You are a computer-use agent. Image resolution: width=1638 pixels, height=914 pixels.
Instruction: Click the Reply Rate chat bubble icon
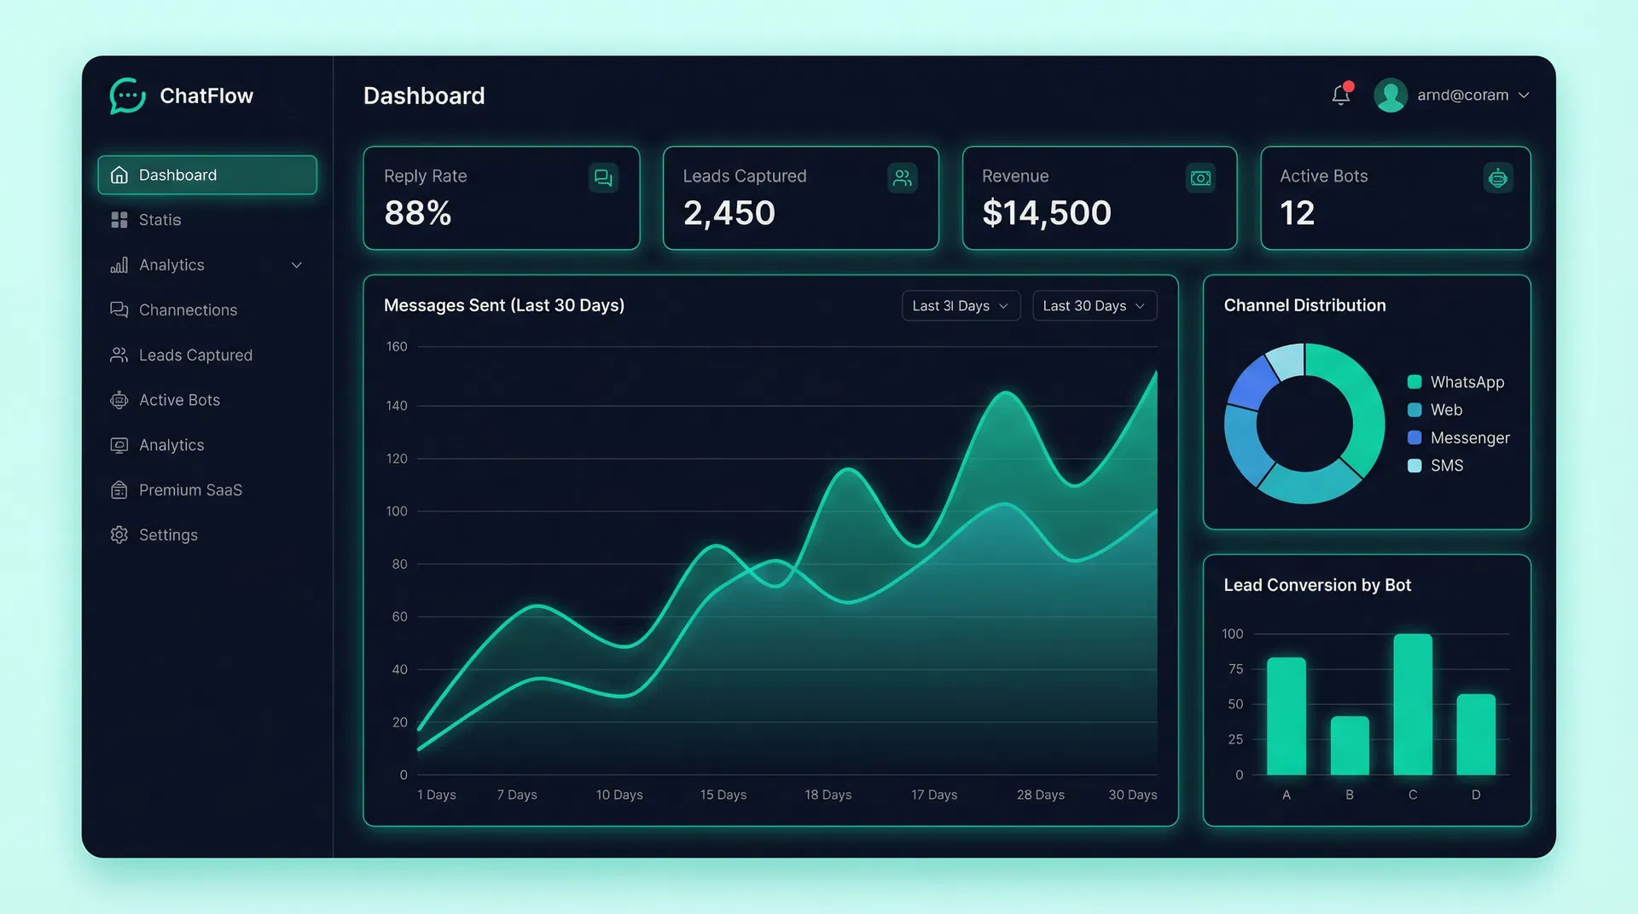click(603, 178)
